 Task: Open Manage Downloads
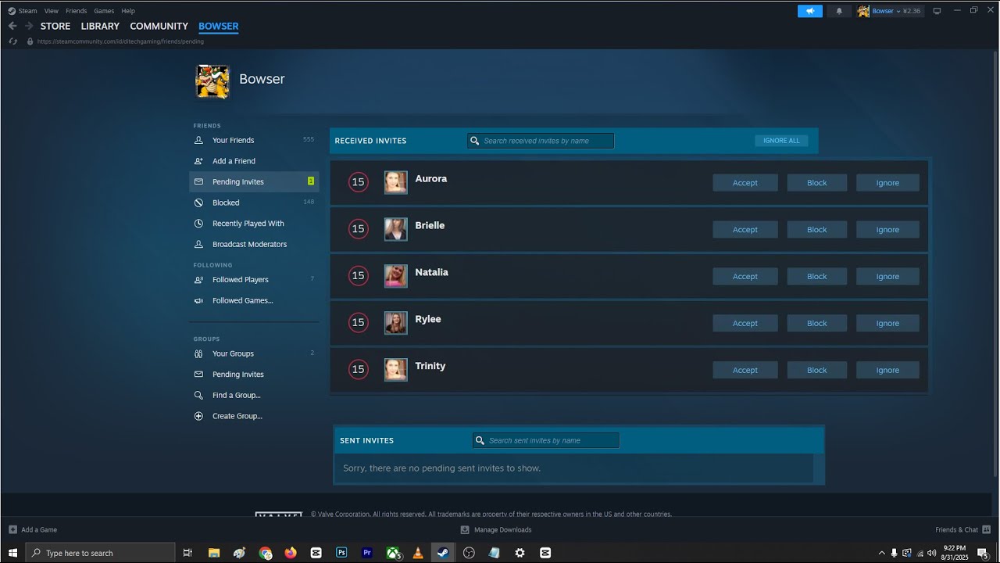coord(496,529)
